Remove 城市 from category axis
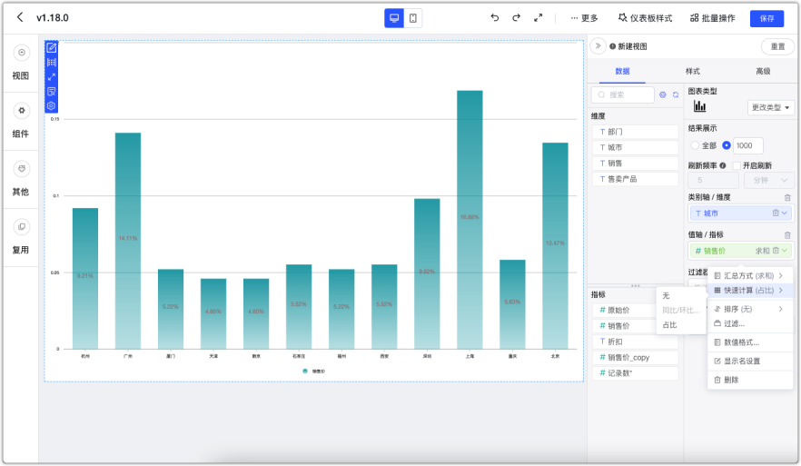801x466 pixels. point(776,213)
